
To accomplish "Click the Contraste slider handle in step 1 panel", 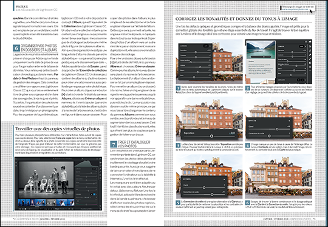I will click(196, 57).
